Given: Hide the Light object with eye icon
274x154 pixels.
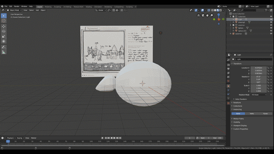Looking at the screenshot, I should click(x=271, y=19).
